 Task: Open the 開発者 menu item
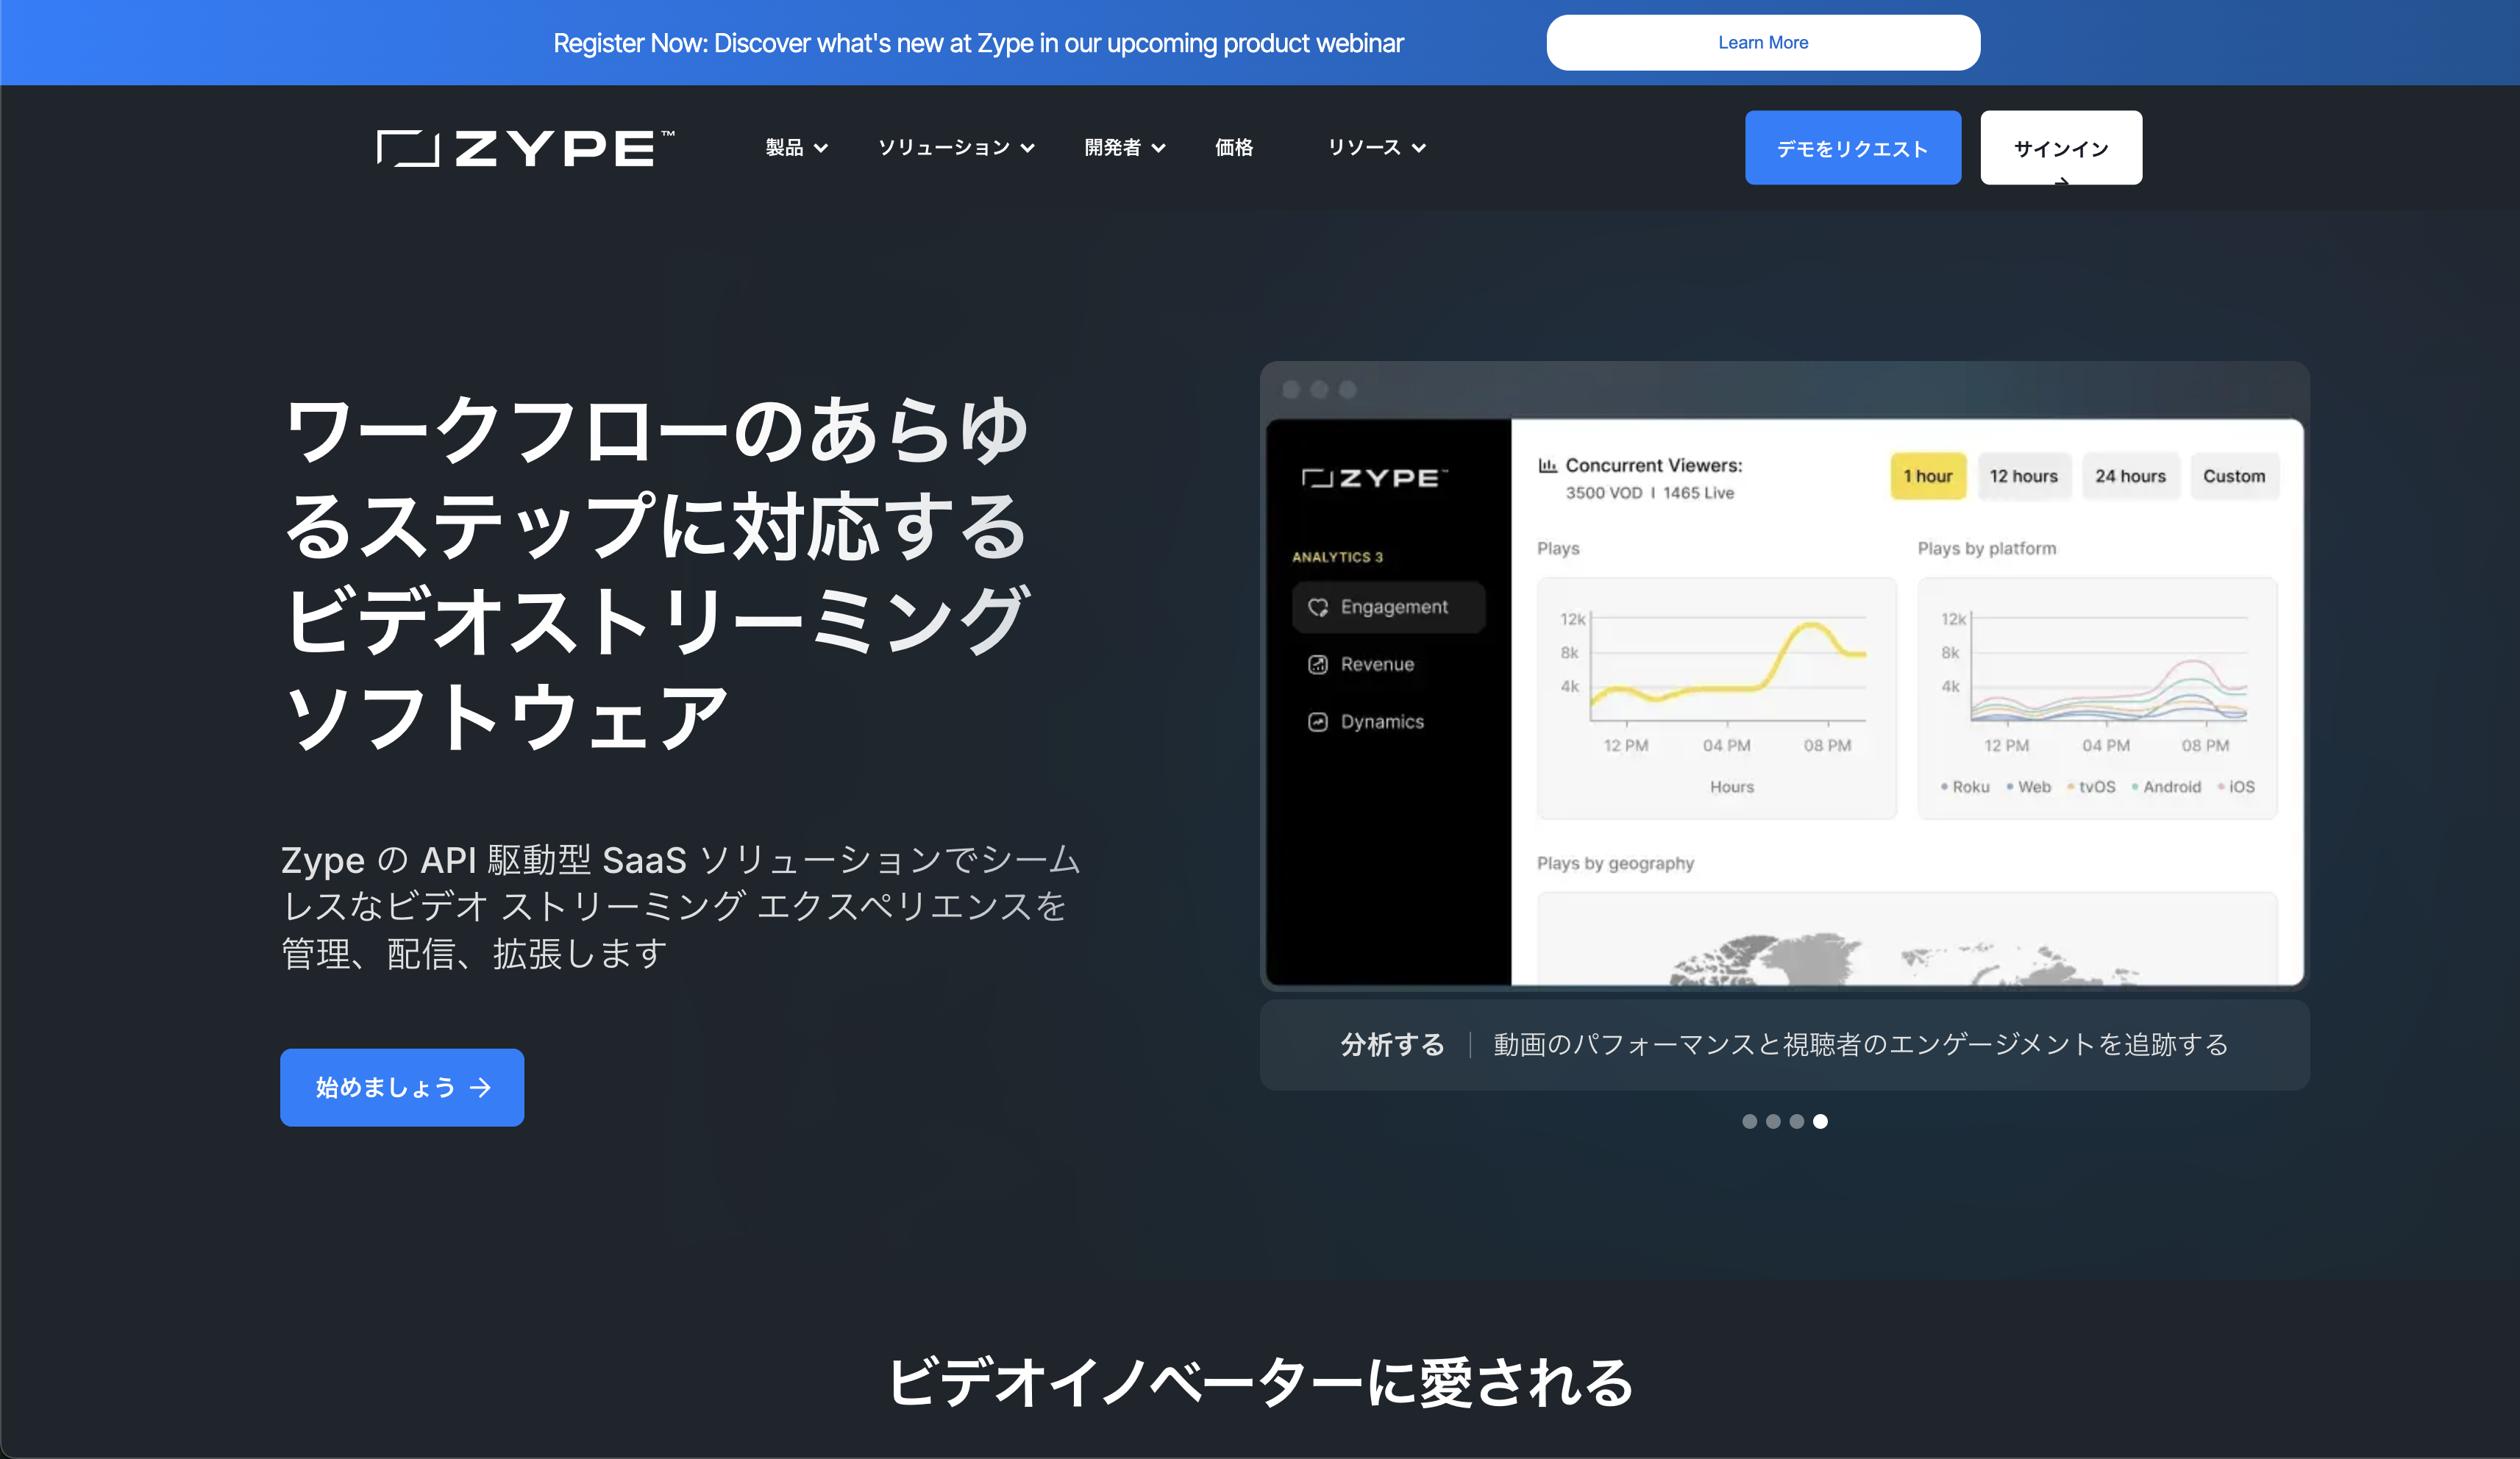click(x=1125, y=148)
